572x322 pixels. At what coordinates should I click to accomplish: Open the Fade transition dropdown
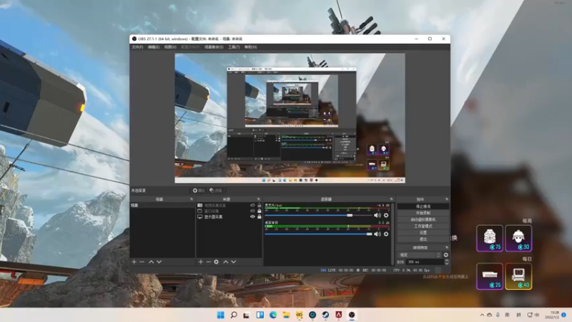coord(420,255)
